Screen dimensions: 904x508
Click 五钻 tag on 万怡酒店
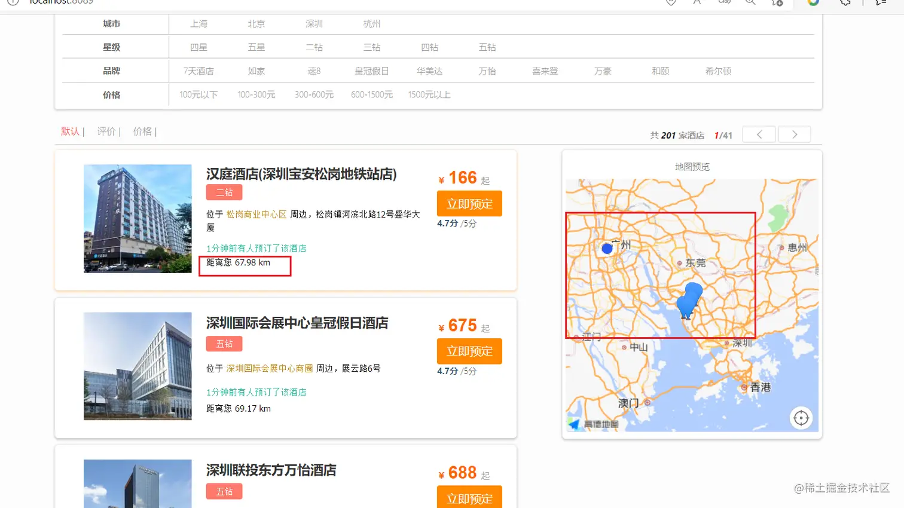224,491
